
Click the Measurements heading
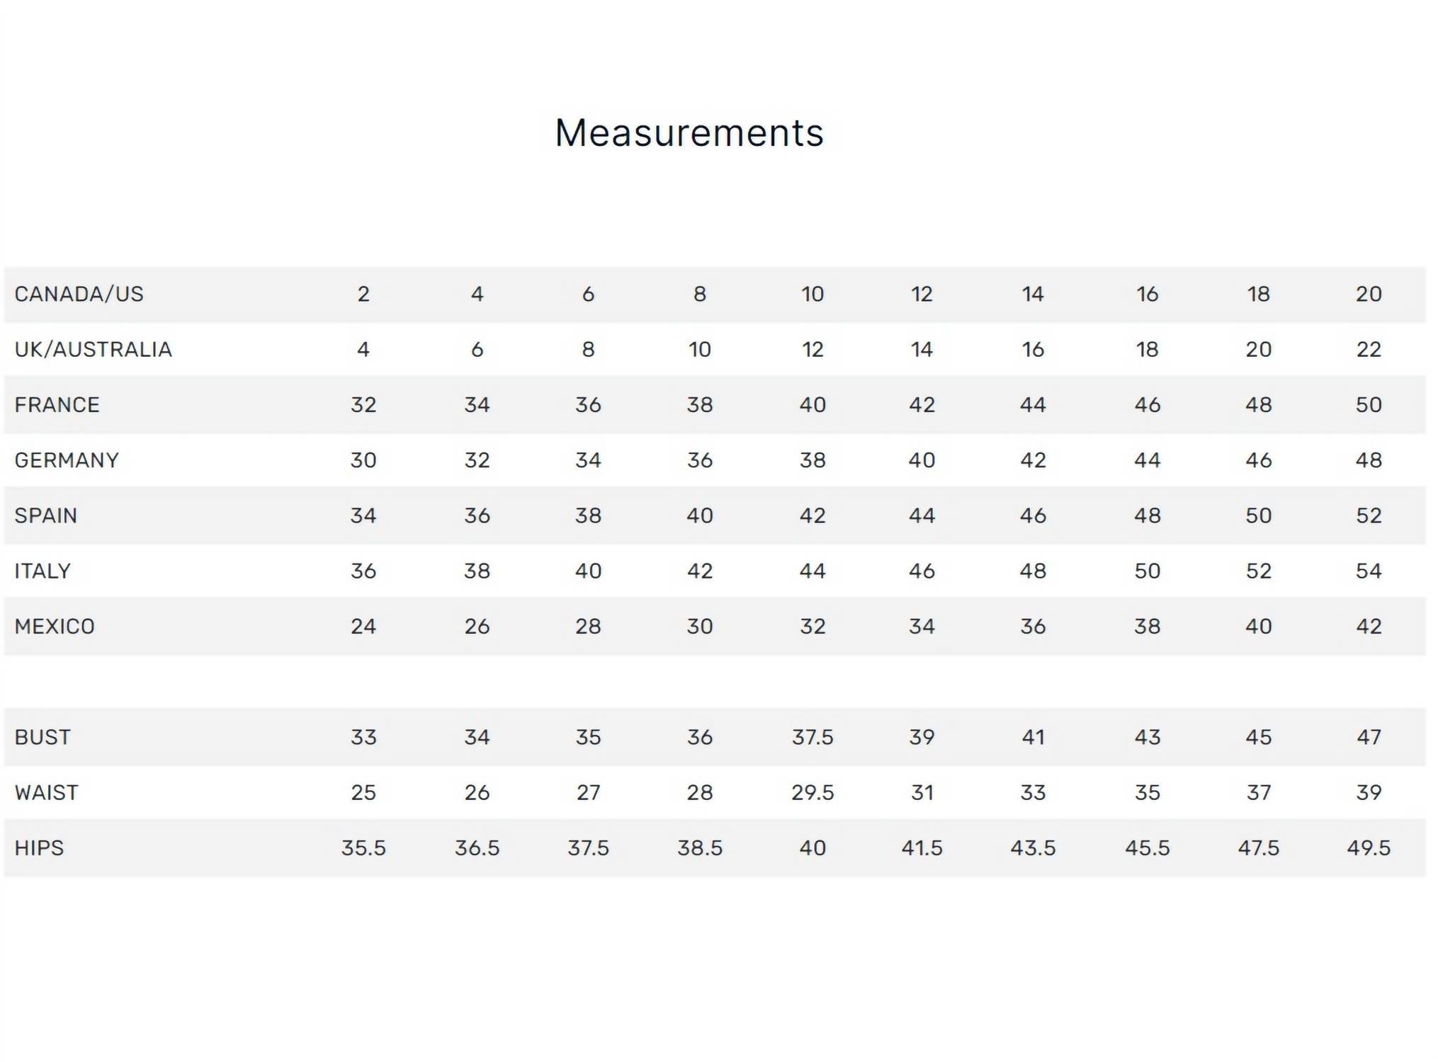(x=689, y=133)
